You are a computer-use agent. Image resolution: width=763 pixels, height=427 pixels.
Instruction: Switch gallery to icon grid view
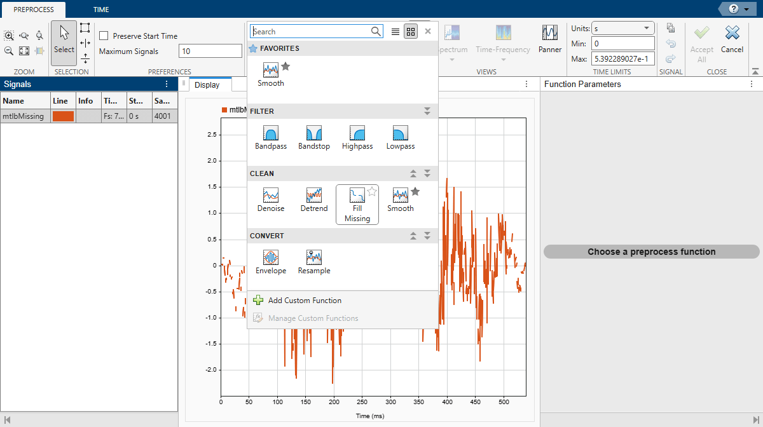point(411,31)
